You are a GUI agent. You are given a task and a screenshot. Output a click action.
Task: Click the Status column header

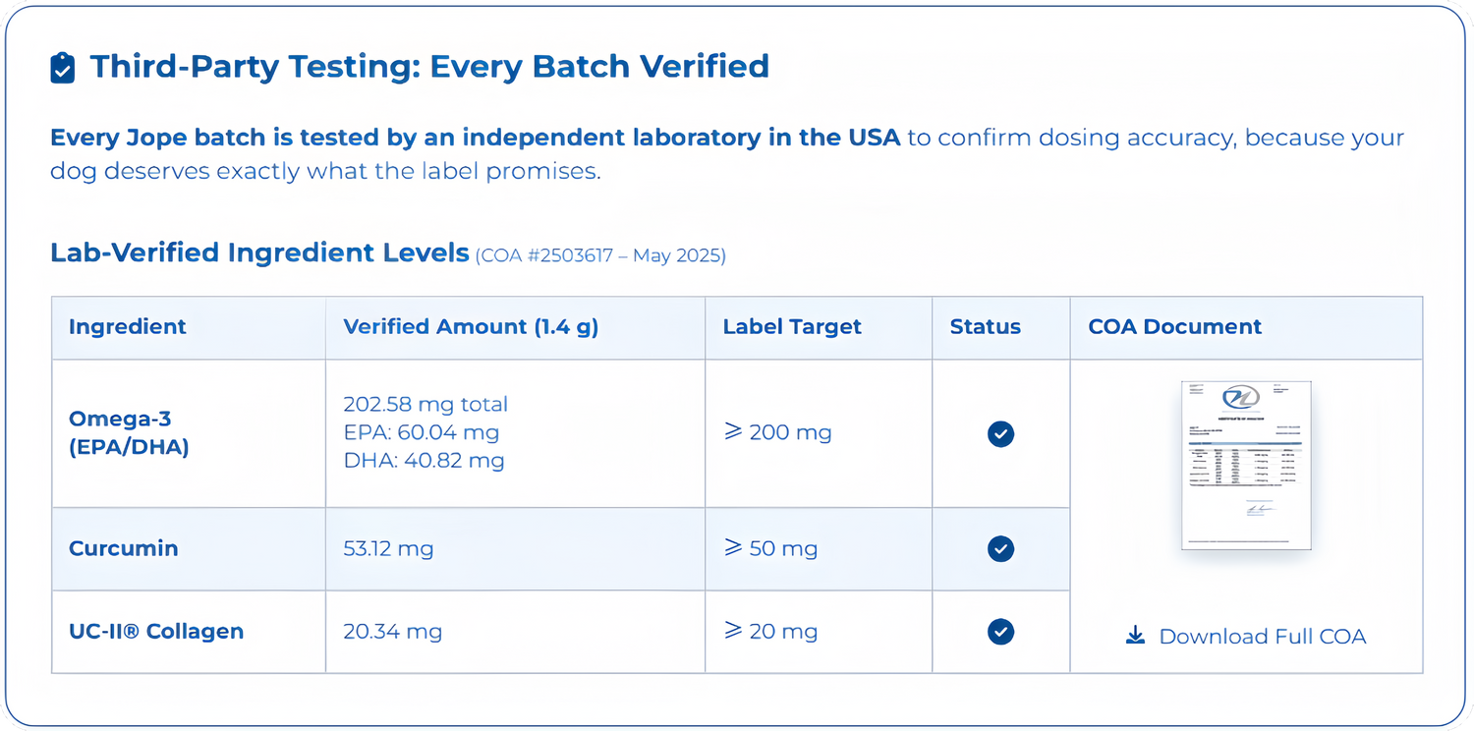point(985,327)
